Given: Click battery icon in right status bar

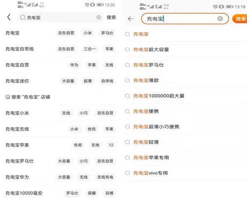Looking at the screenshot, I should click(x=230, y=7).
